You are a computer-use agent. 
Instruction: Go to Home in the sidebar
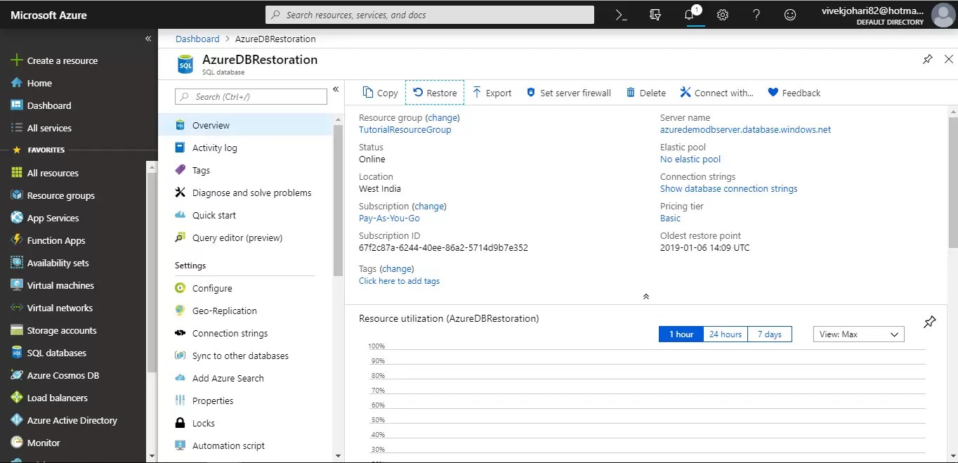tap(32, 83)
